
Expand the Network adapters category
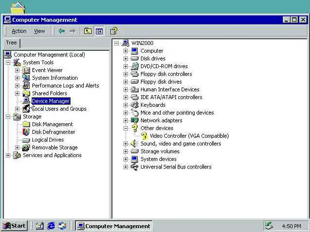click(125, 120)
